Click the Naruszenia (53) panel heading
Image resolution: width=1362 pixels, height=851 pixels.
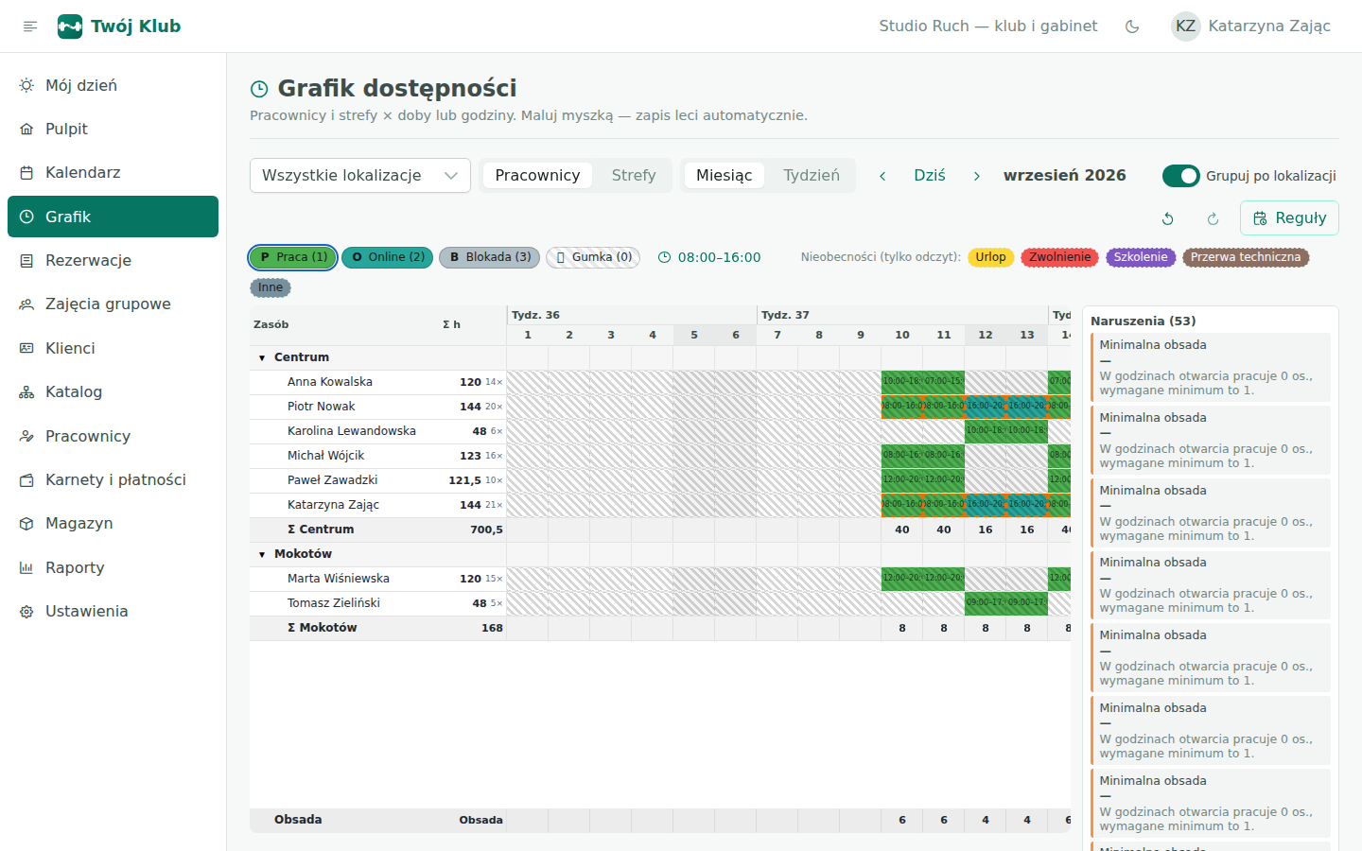[1144, 321]
